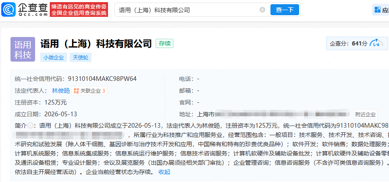The image size is (389, 182).
Task: Click the company title 语用（上海）科技有限公司
Action: tap(96, 43)
